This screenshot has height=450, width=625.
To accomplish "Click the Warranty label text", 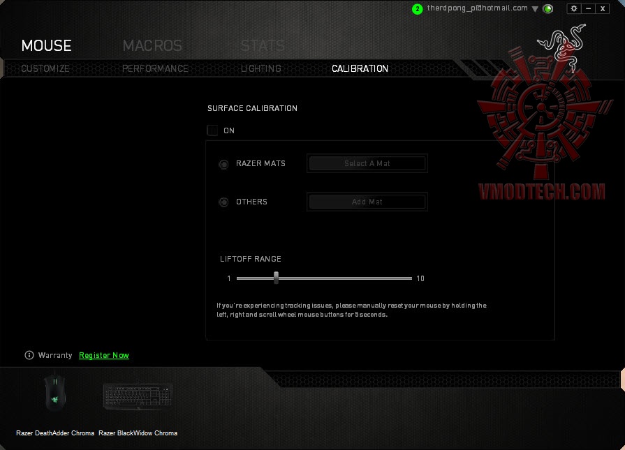I will (x=55, y=355).
